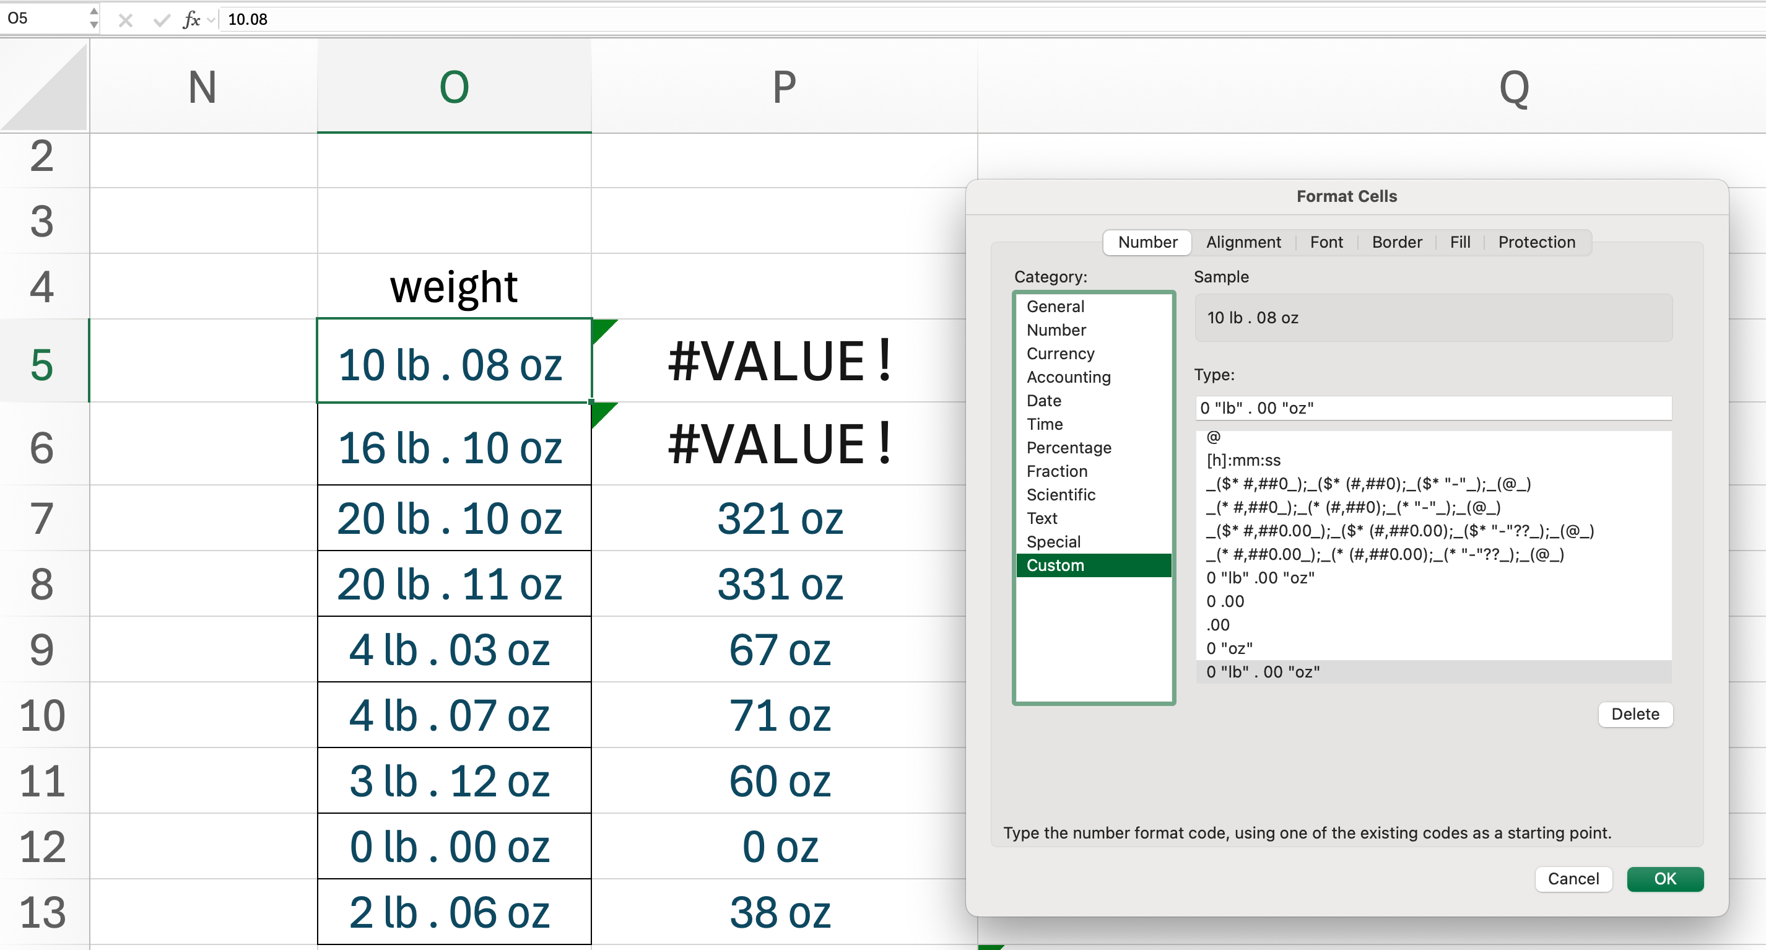
Task: Click the Cancel button
Action: (1572, 879)
